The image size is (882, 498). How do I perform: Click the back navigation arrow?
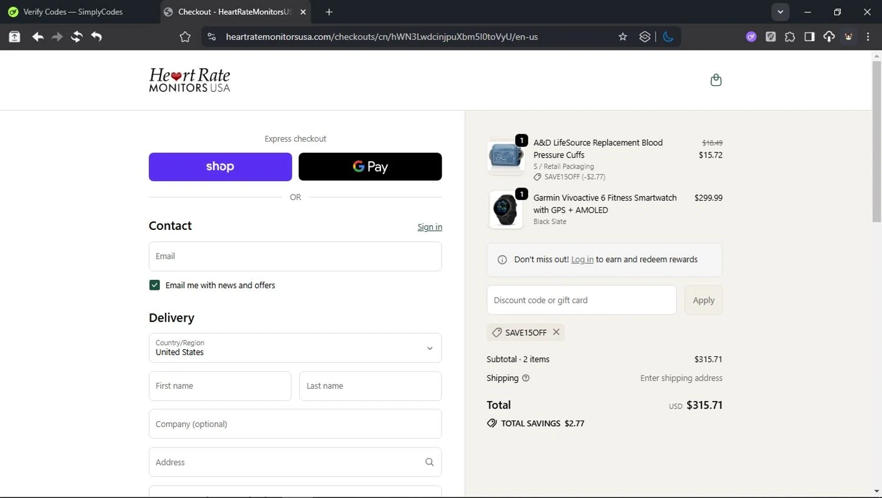point(38,36)
